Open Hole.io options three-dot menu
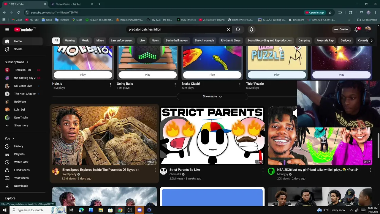380x214 pixels. (110, 85)
